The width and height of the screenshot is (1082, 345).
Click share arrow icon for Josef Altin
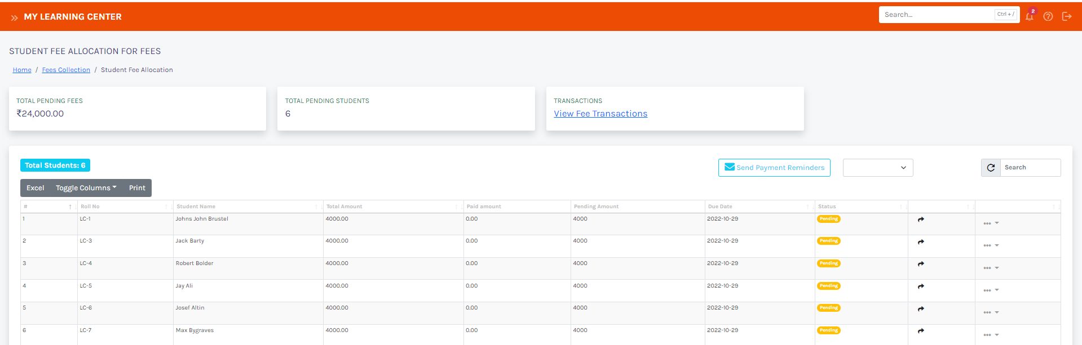click(921, 309)
